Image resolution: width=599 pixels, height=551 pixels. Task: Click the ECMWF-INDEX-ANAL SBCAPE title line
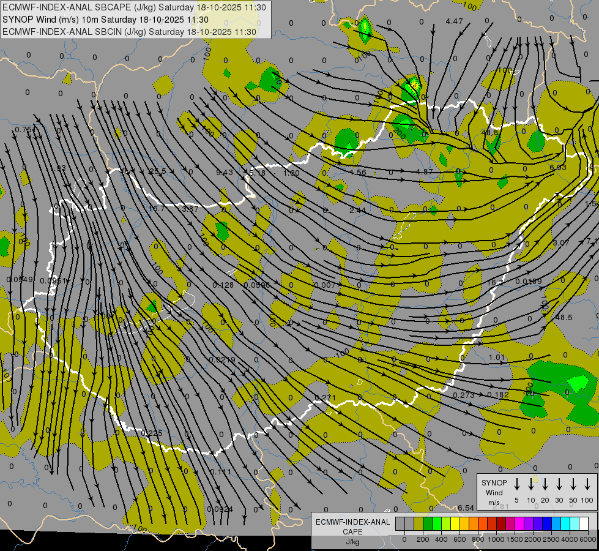[134, 7]
